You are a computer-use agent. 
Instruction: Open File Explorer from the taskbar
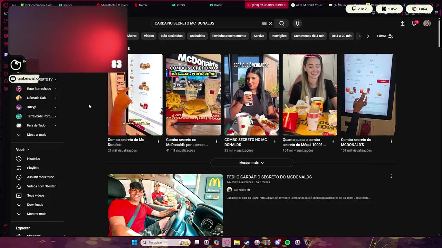pos(237,242)
